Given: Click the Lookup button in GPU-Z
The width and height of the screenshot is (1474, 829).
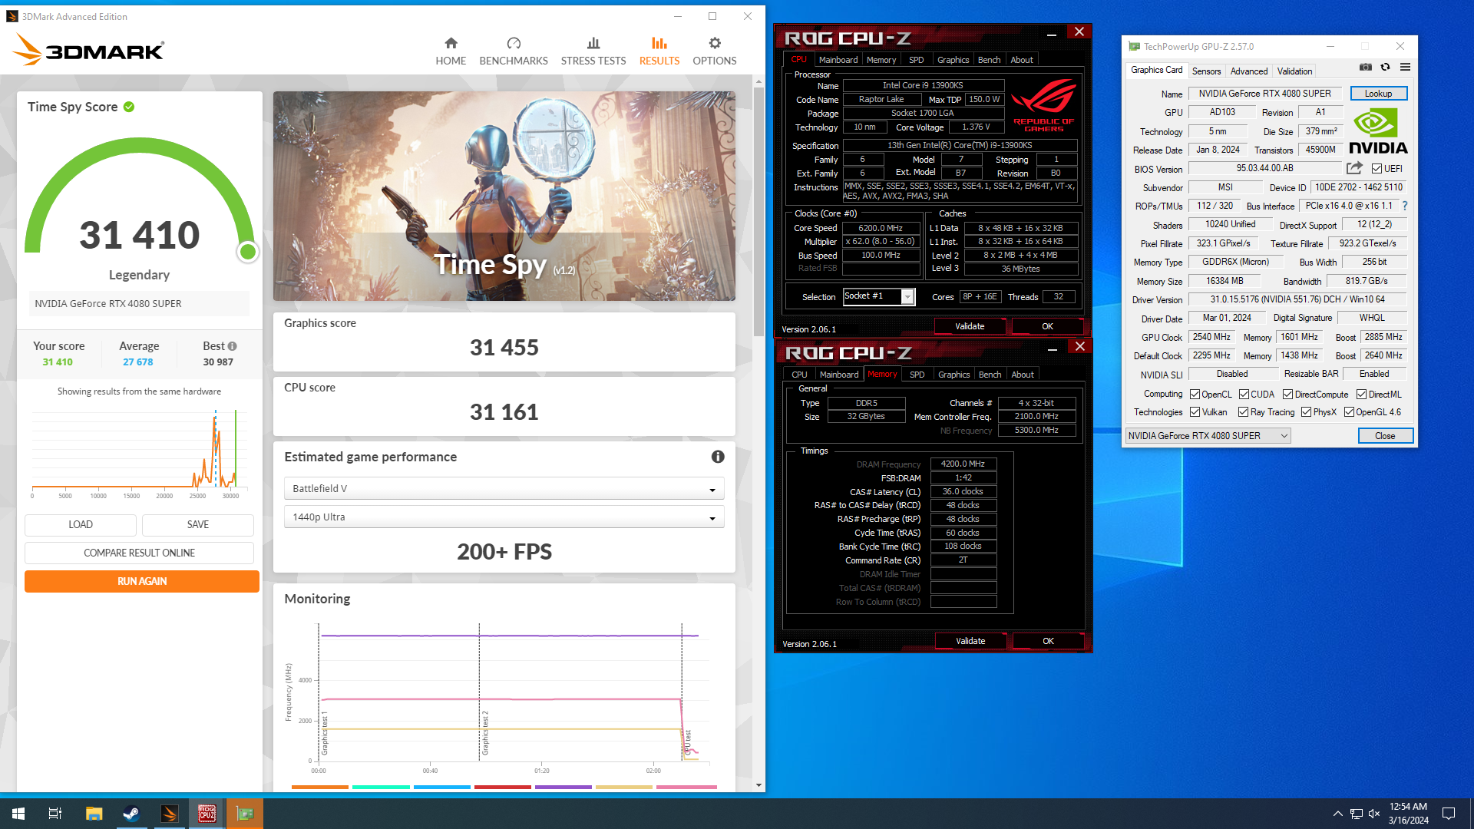Looking at the screenshot, I should coord(1378,94).
